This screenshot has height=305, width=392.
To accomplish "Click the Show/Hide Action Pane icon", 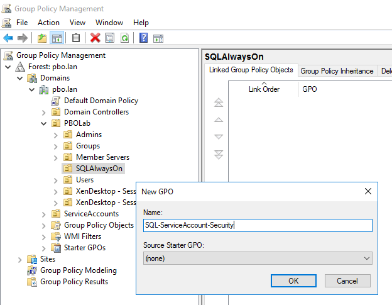I will [158, 38].
